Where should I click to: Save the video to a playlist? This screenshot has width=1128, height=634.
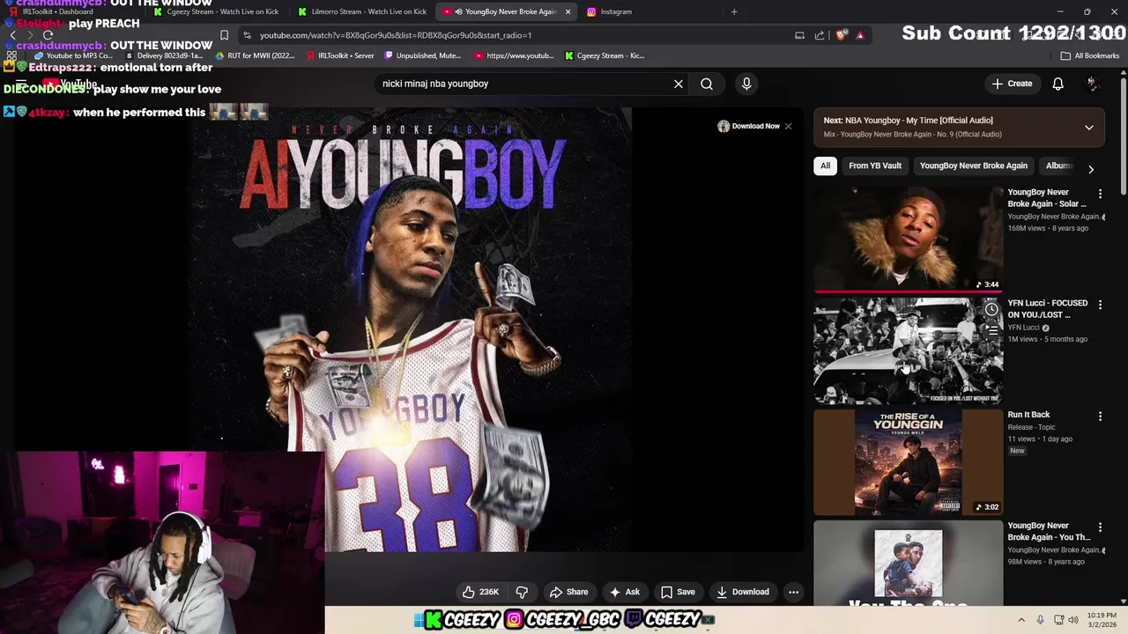pos(678,592)
